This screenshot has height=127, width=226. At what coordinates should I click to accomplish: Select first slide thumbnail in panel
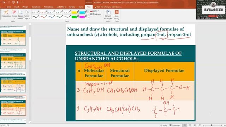13,35
